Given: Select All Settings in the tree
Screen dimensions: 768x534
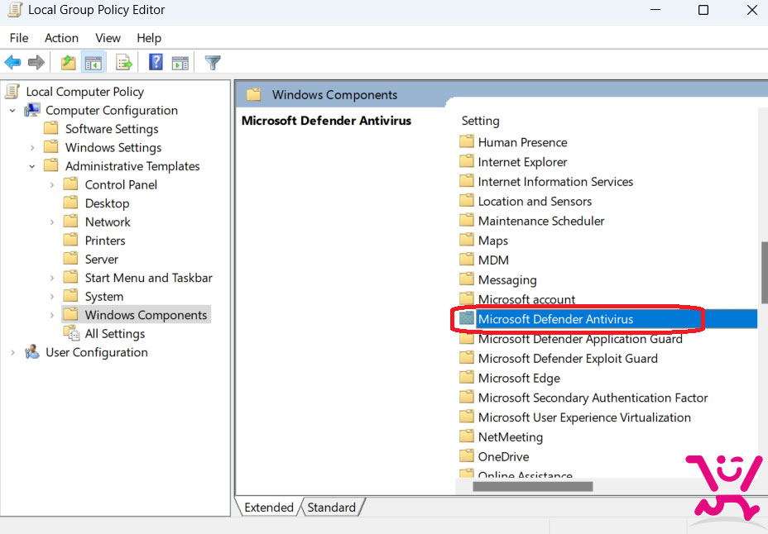Looking at the screenshot, I should tap(114, 333).
